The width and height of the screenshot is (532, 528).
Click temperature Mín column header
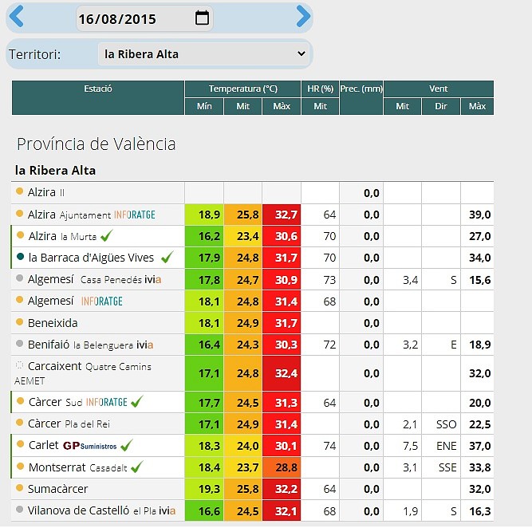pyautogui.click(x=204, y=107)
